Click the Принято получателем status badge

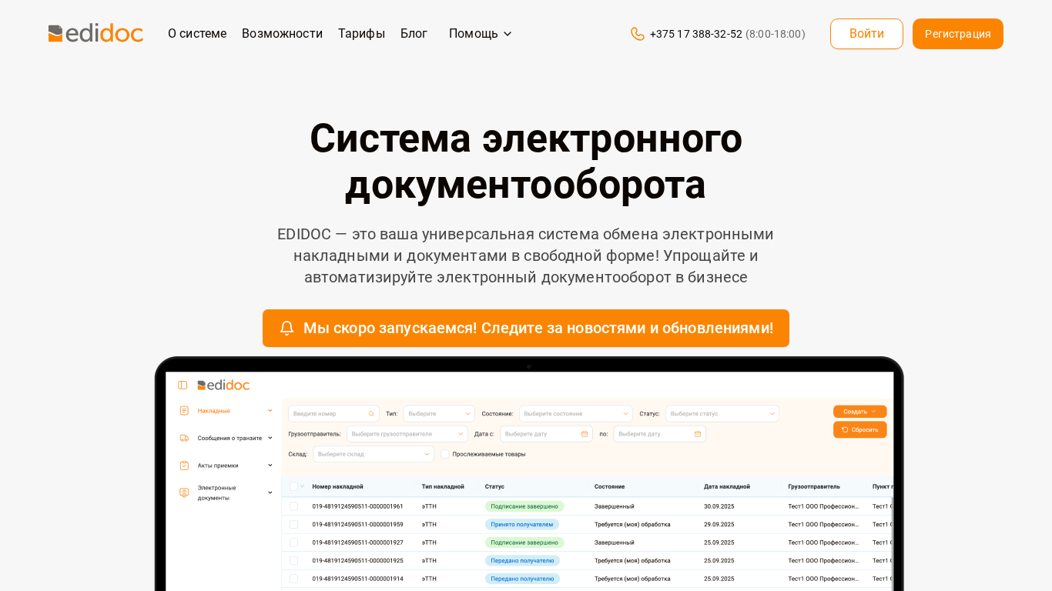click(522, 524)
